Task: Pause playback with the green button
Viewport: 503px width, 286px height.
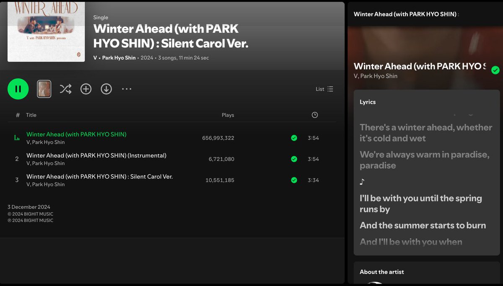Action: [x=18, y=89]
